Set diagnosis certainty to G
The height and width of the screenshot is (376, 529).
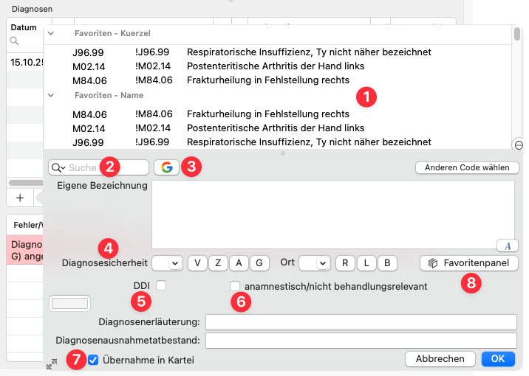click(x=259, y=263)
